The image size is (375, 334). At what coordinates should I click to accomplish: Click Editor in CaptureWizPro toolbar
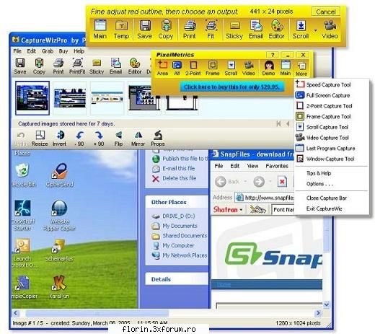point(135,66)
